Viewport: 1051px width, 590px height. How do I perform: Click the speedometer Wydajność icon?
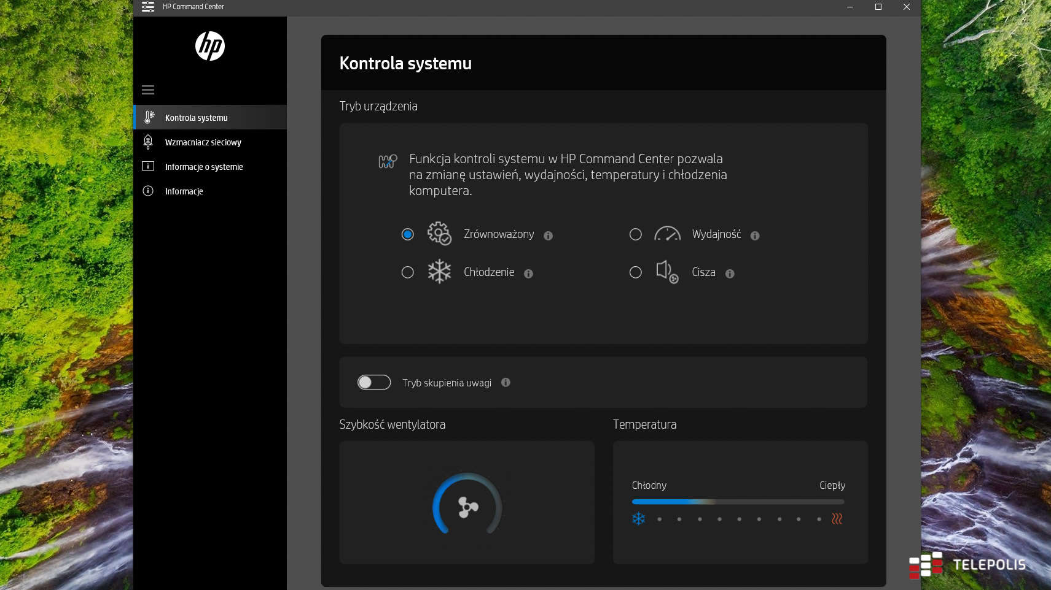[667, 234]
